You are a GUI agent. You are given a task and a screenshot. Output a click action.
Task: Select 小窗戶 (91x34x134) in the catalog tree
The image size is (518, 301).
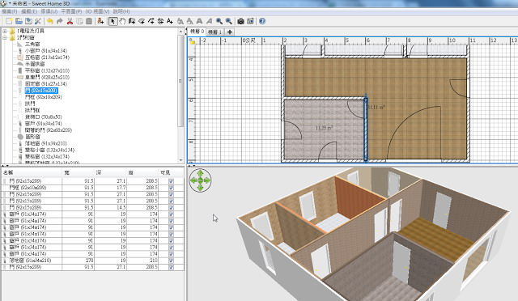46,50
